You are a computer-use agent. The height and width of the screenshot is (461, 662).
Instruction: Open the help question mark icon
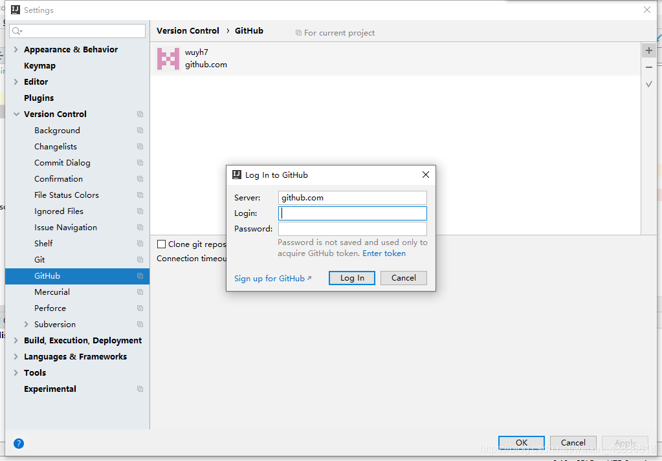click(19, 444)
